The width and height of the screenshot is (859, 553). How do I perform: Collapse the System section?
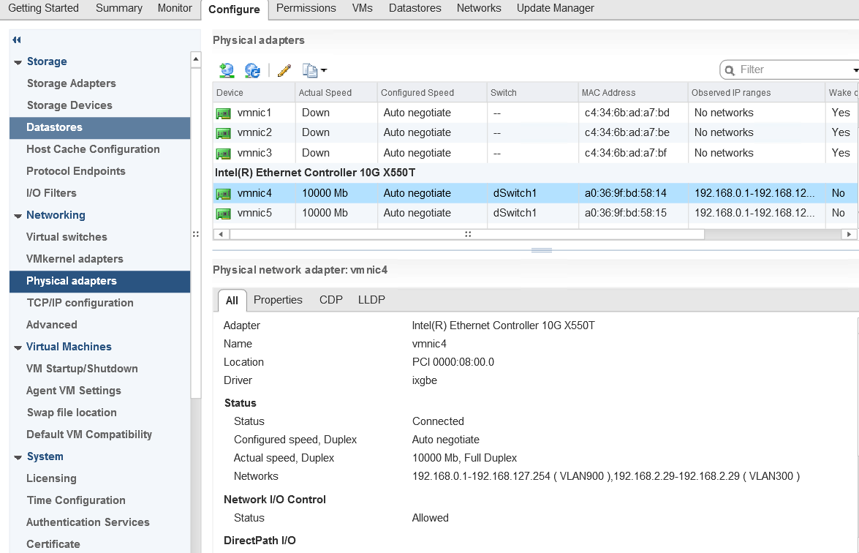point(18,457)
